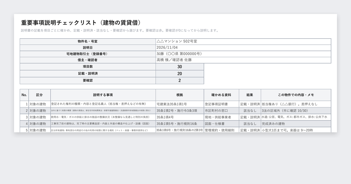This screenshot has width=351, height=184.
Task: Click the item 区分所有建物: 専有部分の用途
Action: [x=103, y=130]
